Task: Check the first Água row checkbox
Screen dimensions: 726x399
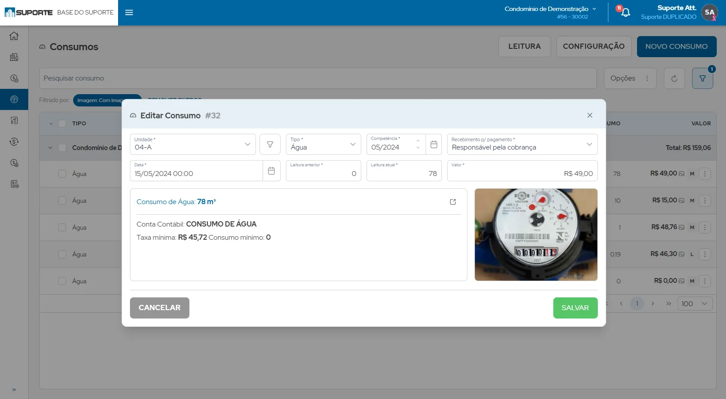Action: [x=62, y=174]
